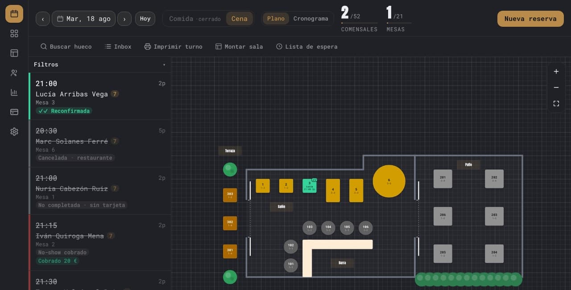Image resolution: width=571 pixels, height=290 pixels.
Task: Open Lucía Arribas Vega reservation
Action: (x=99, y=96)
